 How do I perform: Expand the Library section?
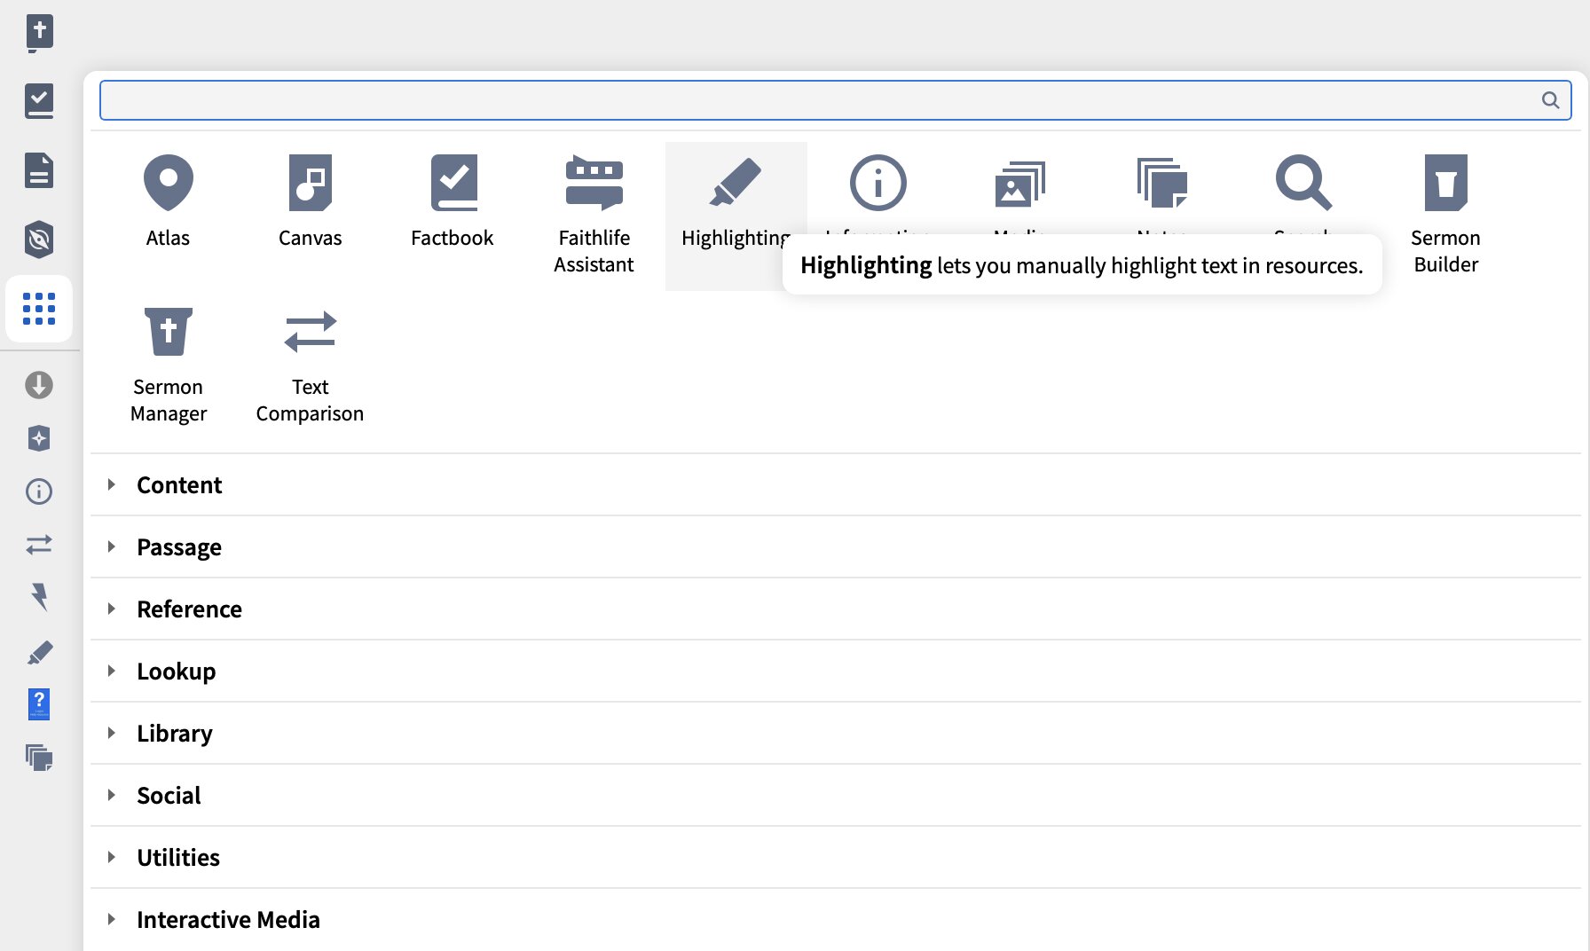point(836,734)
